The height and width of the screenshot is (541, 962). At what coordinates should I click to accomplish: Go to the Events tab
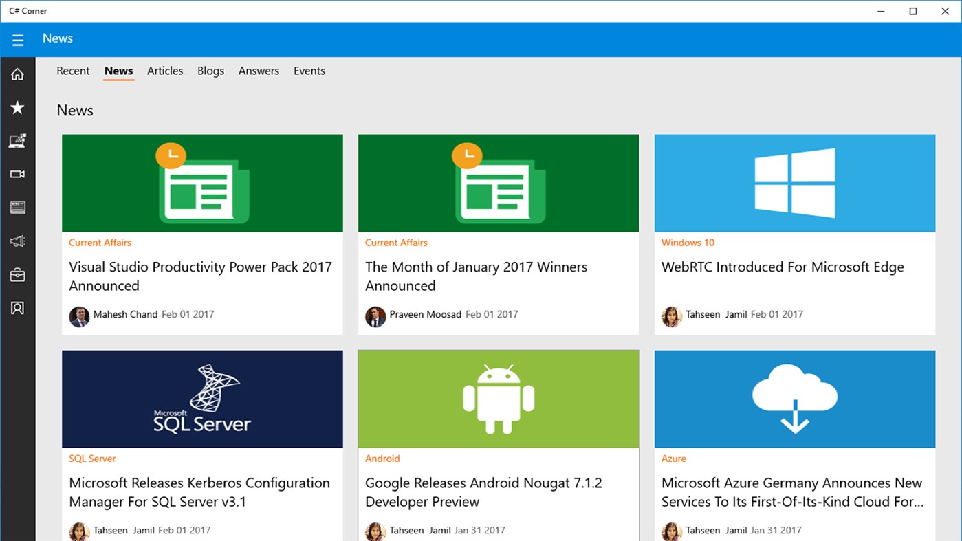pyautogui.click(x=309, y=71)
